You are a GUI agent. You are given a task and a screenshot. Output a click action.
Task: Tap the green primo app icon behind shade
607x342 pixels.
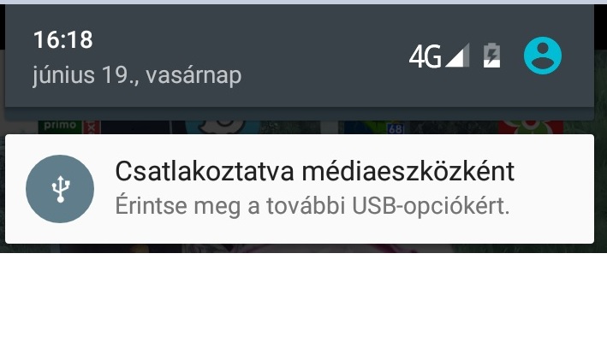pyautogui.click(x=60, y=127)
